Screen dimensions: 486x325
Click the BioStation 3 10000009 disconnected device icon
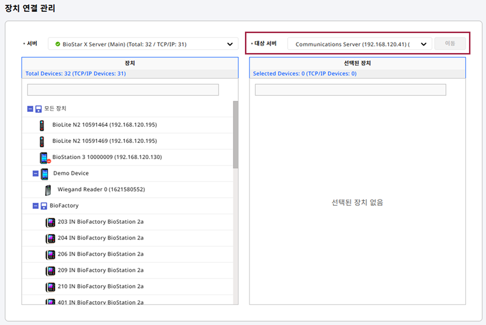click(x=44, y=158)
